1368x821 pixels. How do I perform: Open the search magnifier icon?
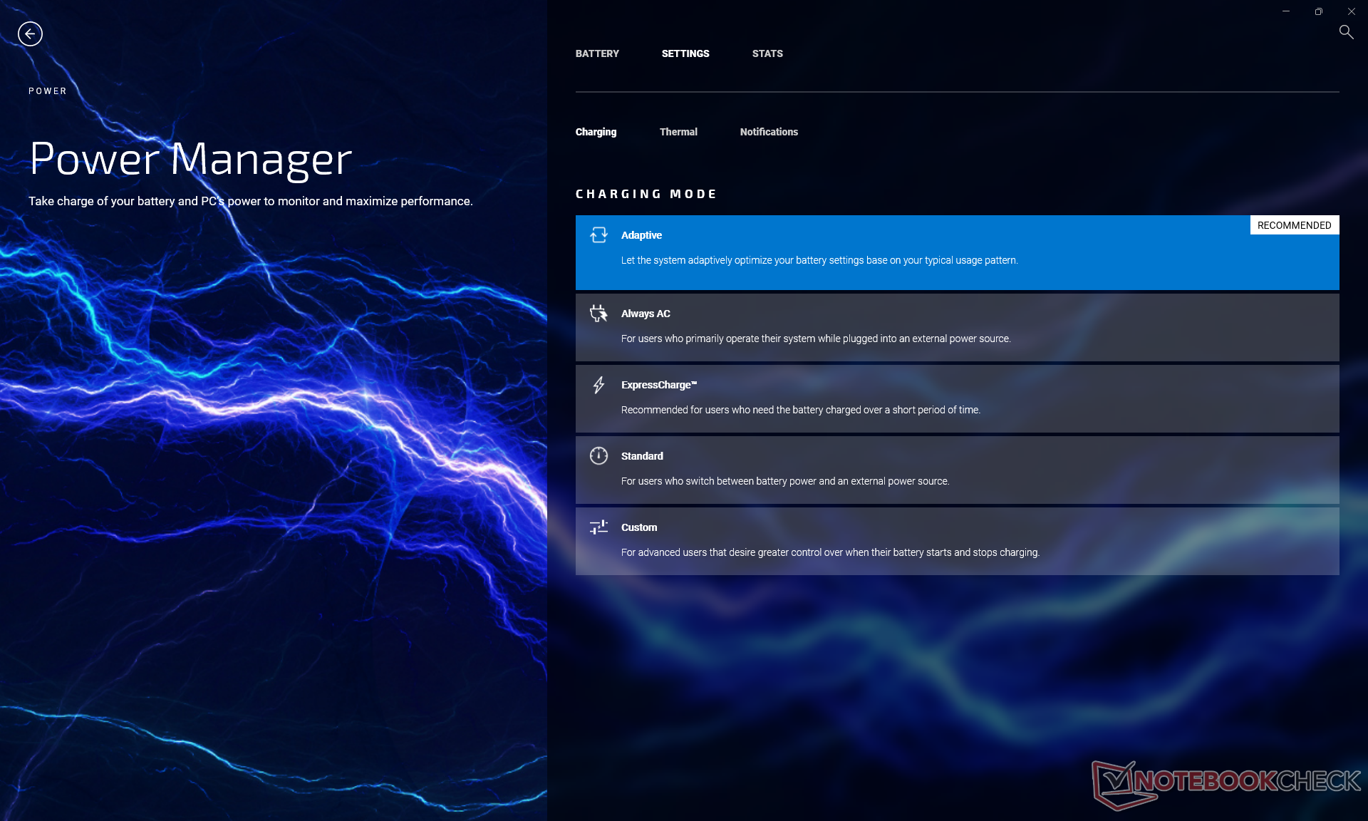[1346, 32]
